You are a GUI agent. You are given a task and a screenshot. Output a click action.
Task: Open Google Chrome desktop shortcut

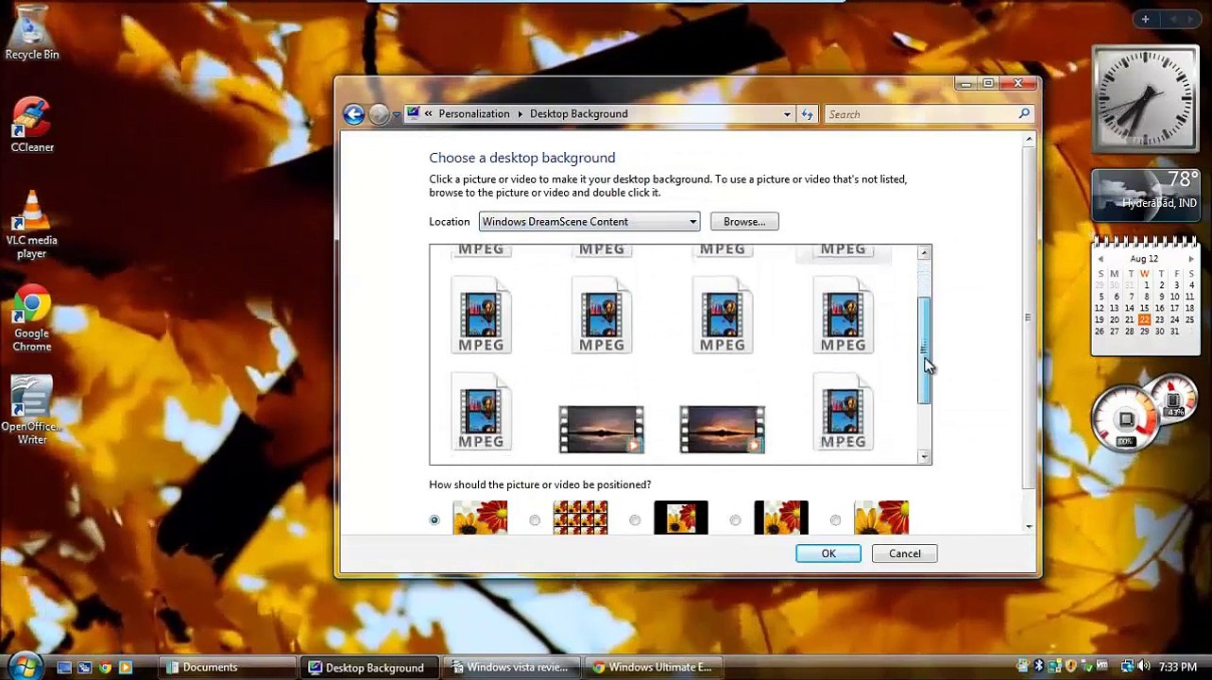pos(32,318)
